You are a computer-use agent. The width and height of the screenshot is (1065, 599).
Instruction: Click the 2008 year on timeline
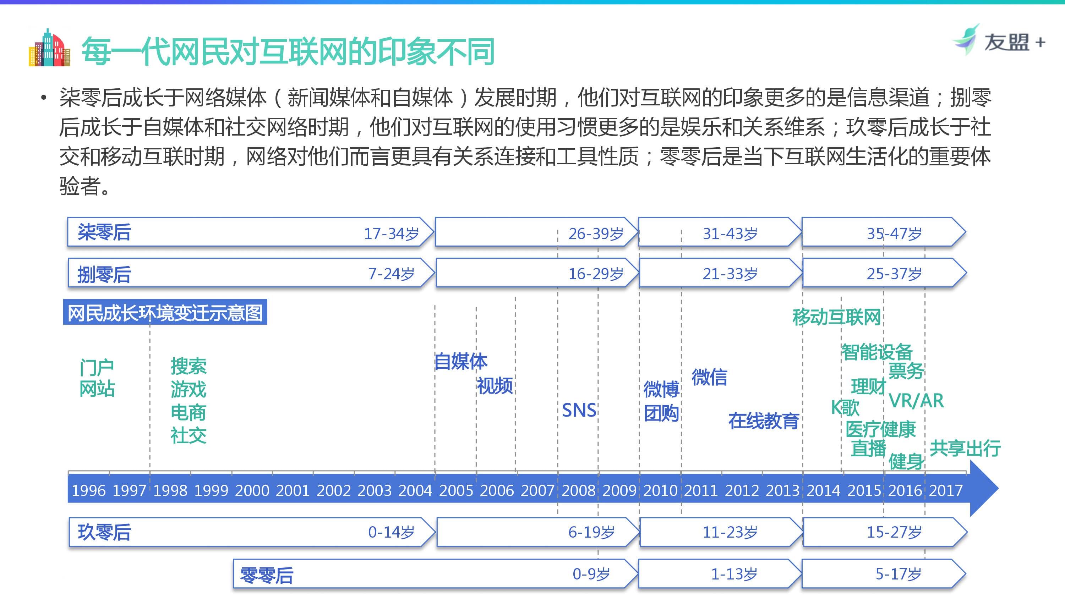(x=578, y=490)
